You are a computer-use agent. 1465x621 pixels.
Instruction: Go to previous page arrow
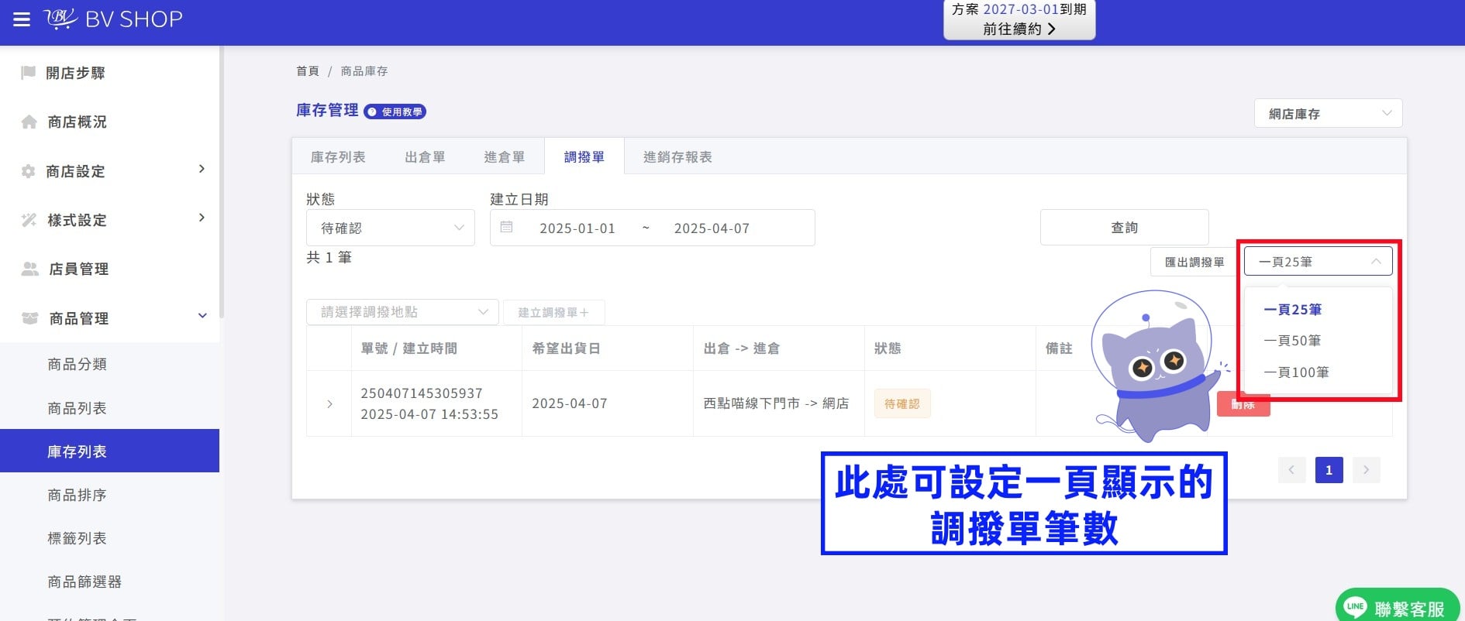(1292, 470)
